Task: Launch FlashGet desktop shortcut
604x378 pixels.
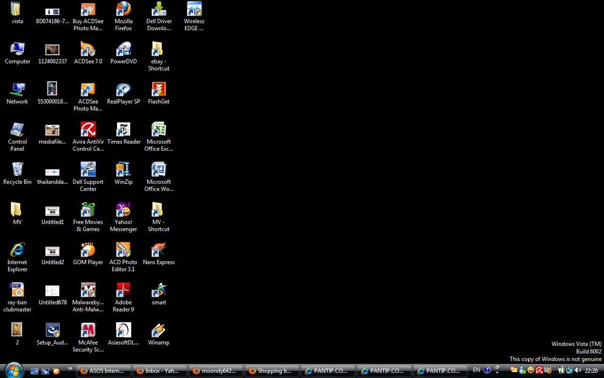Action: (x=159, y=93)
